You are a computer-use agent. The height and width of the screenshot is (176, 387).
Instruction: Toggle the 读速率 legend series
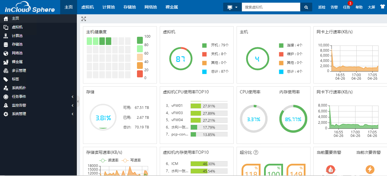[109, 160]
